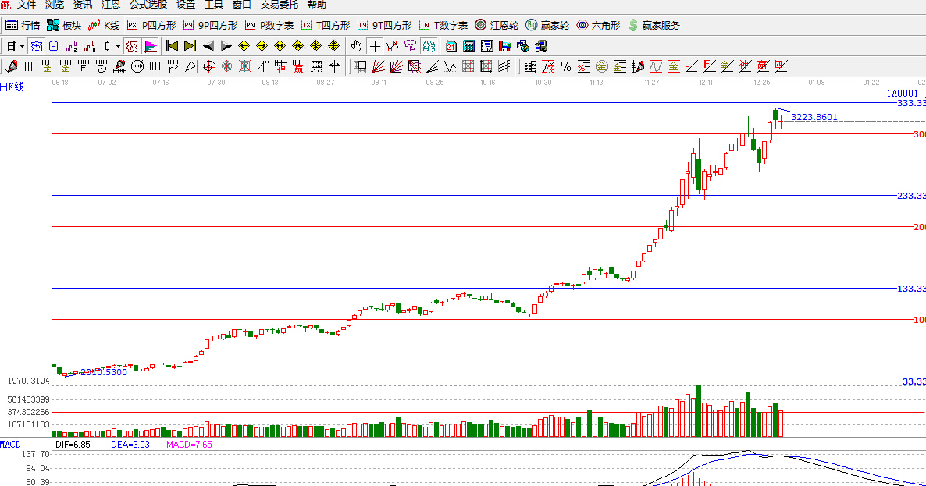Open the calculator tool icon
Image resolution: width=926 pixels, height=486 pixels.
click(x=469, y=46)
